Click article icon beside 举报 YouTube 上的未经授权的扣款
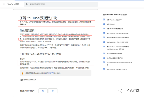This screenshot has height=97, width=144. (x=104, y=33)
